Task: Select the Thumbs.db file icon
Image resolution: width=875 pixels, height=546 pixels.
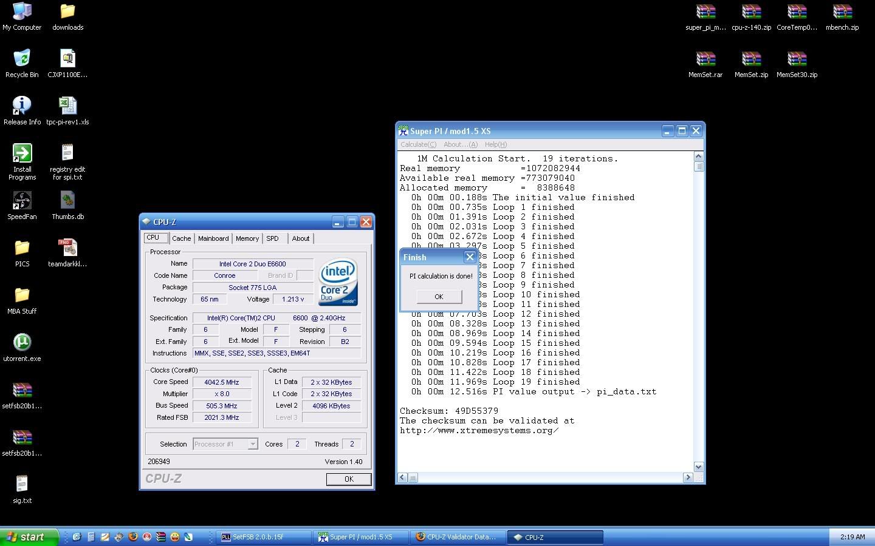Action: [67, 206]
